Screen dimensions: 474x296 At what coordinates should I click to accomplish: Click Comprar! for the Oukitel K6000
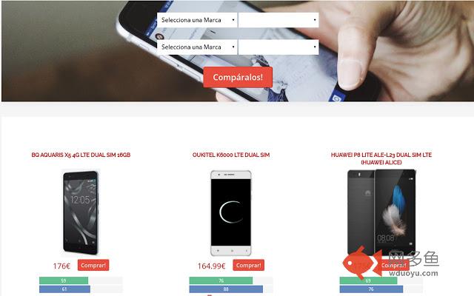click(249, 265)
